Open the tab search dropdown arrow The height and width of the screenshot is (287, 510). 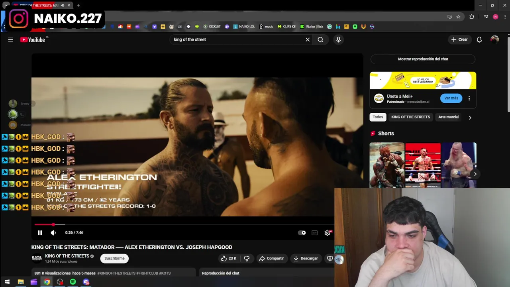6,5
